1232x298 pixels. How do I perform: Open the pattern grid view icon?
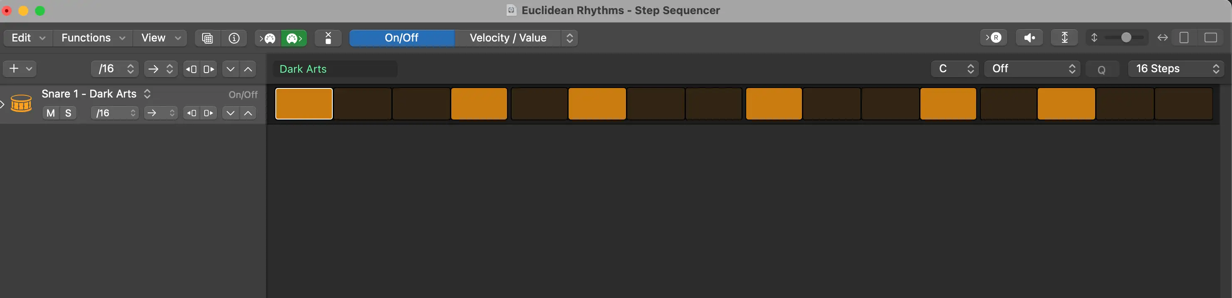tap(207, 38)
